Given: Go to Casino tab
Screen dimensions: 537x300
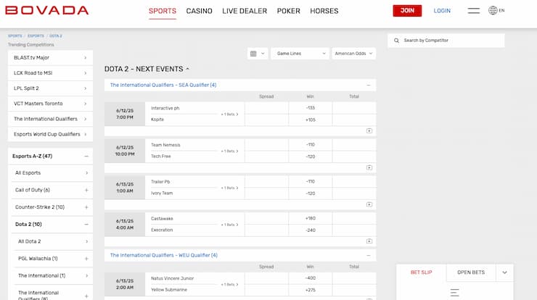Looking at the screenshot, I should [200, 11].
